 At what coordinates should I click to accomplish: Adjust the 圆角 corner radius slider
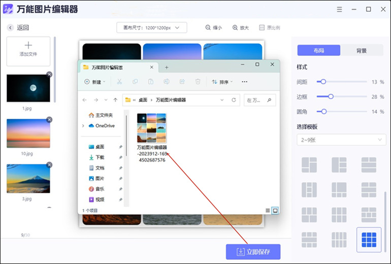tap(342, 111)
